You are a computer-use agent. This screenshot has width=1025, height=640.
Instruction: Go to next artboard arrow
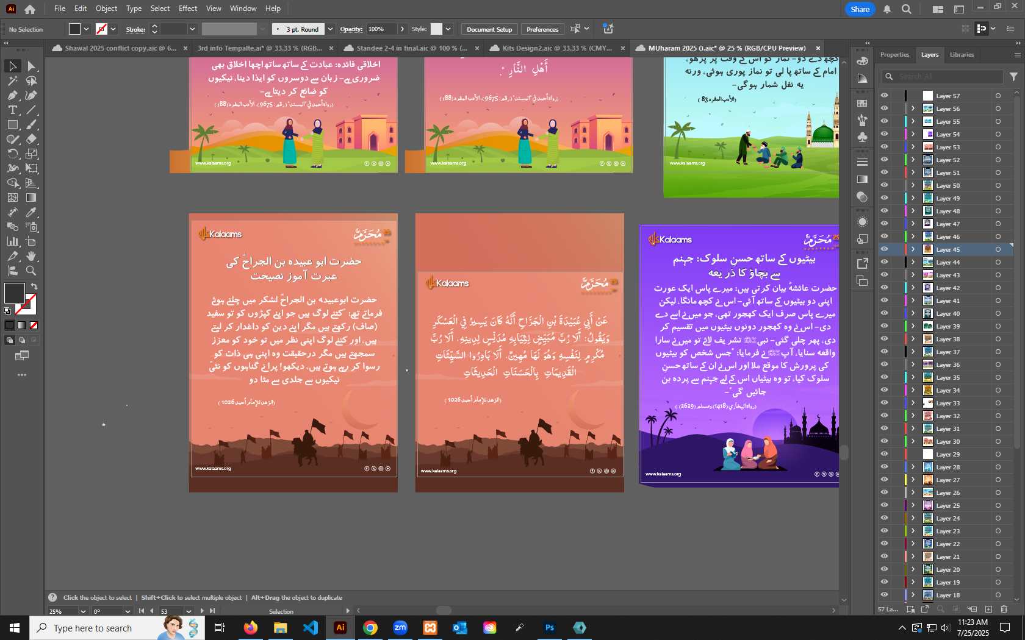click(x=202, y=611)
